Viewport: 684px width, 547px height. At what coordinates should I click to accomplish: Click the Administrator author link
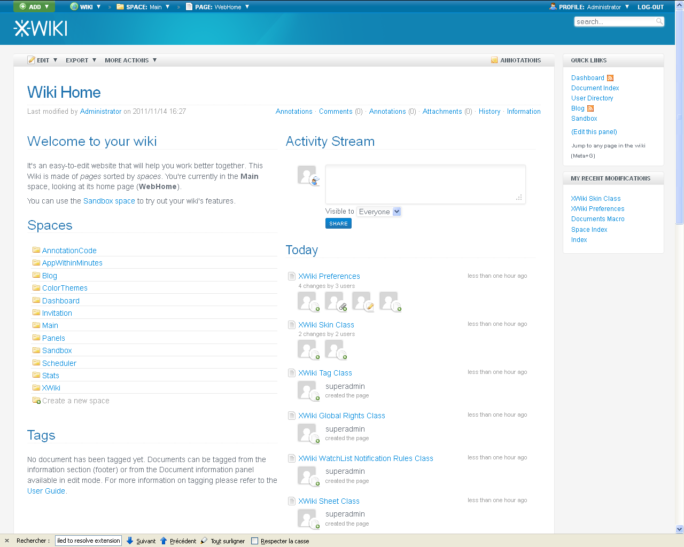(x=100, y=112)
